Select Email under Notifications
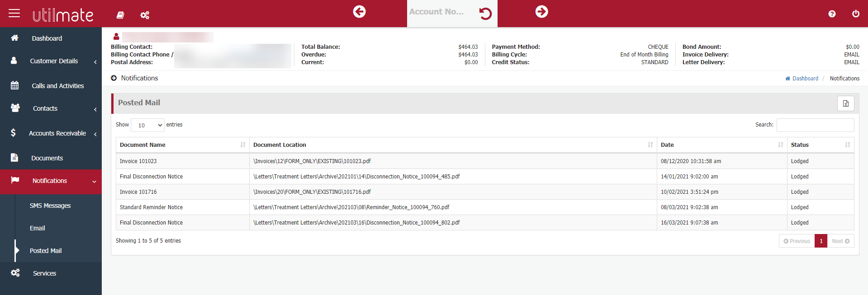Viewport: 868px width, 295px height. click(x=38, y=228)
